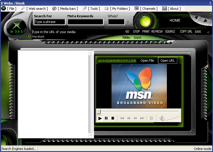Click the scroll up arrow of the blank page
Viewport: 213px width, 152px height.
tap(91, 53)
